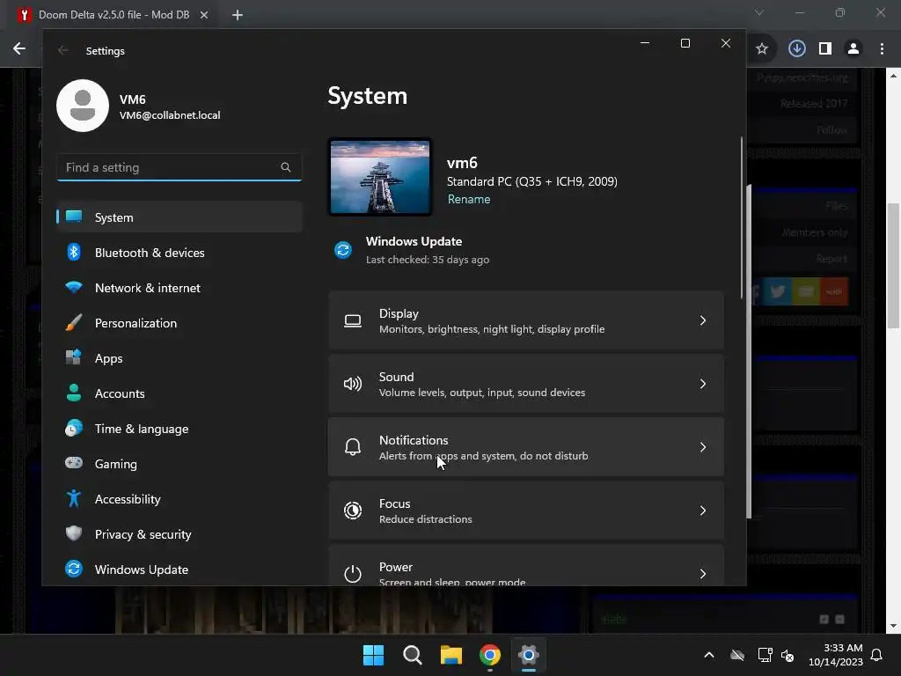
Task: Open the taskbar clock and date
Action: [836, 655]
